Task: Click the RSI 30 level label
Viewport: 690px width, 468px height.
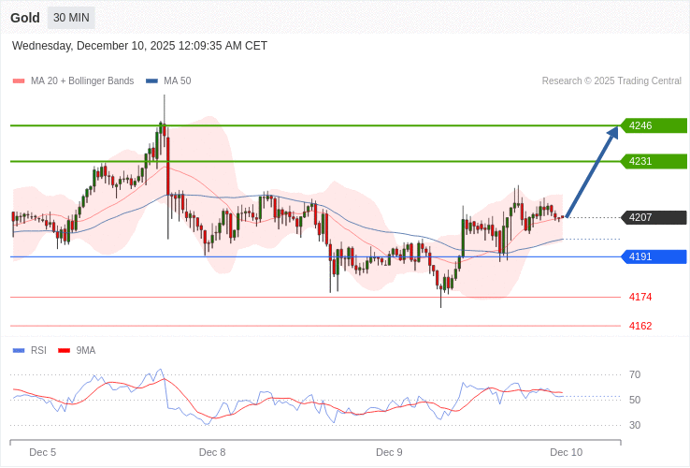Action: click(635, 425)
